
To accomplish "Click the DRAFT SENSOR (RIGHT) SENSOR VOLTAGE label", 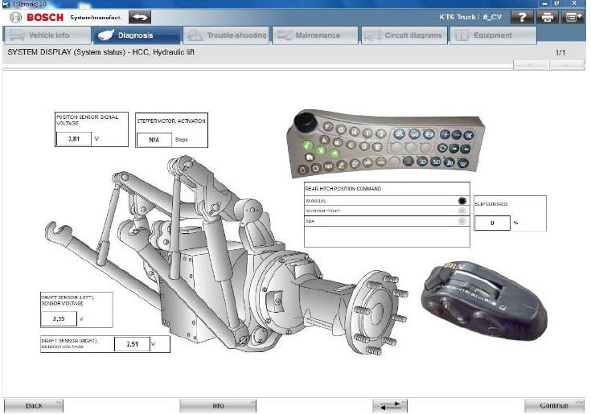I will pyautogui.click(x=70, y=343).
